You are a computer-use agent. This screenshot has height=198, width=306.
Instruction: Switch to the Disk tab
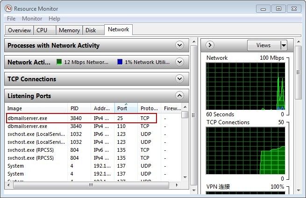pyautogui.click(x=93, y=30)
